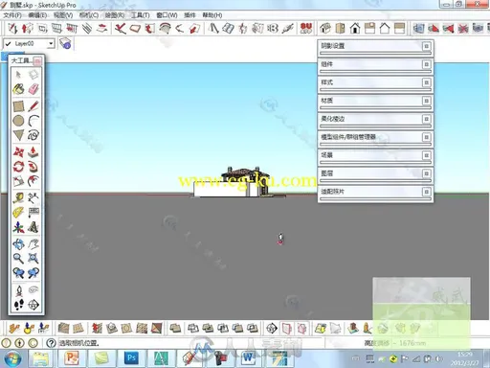Viewport: 490px width, 368px height.
Task: Open the 窗口(W) menu
Action: coord(167,15)
